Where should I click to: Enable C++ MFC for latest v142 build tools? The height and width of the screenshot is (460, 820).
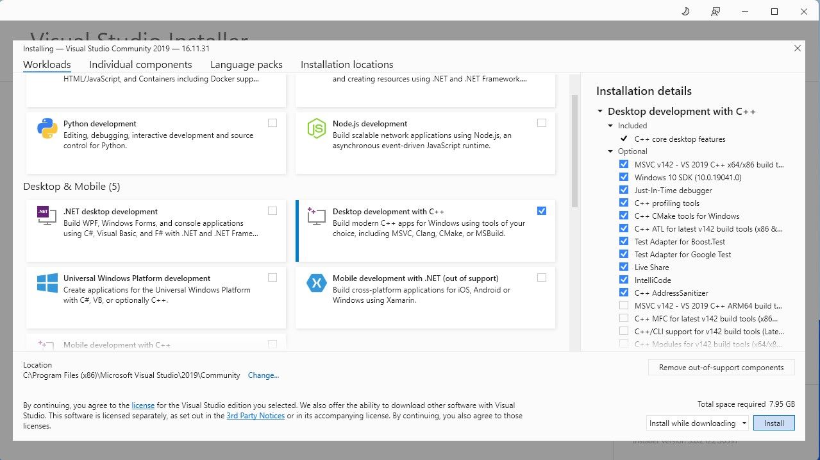click(623, 318)
